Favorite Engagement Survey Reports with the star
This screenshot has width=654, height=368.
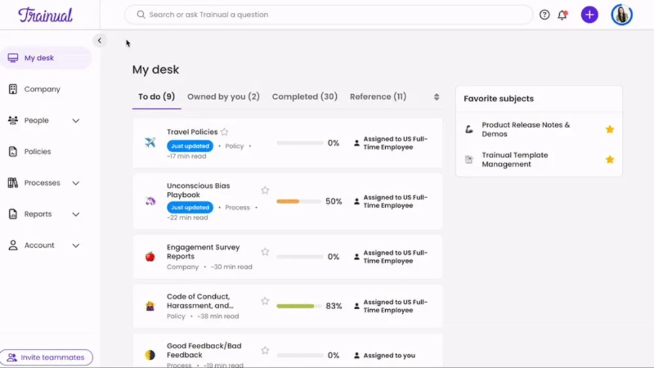click(265, 252)
